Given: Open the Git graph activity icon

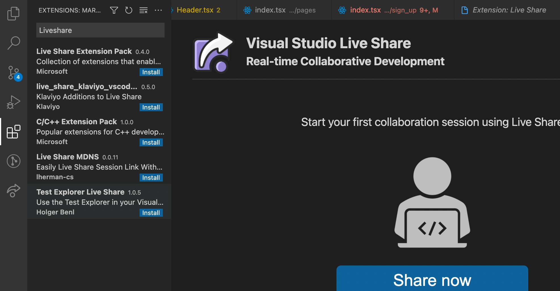Looking at the screenshot, I should pyautogui.click(x=13, y=161).
